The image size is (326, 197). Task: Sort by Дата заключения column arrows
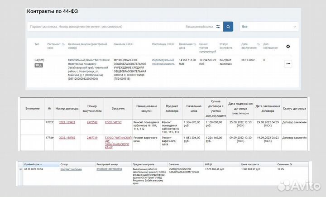(x=258, y=44)
